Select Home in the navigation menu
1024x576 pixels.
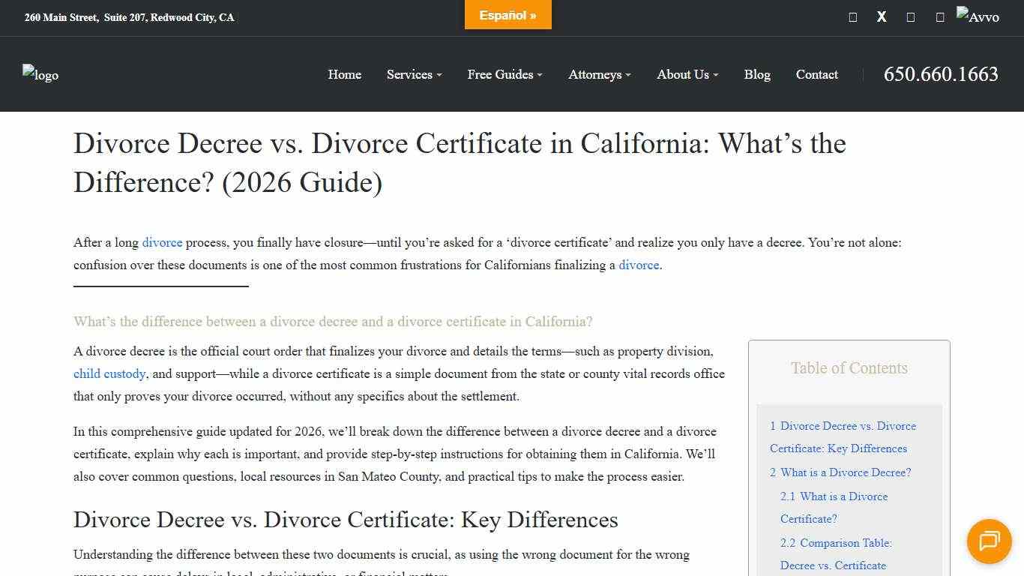[344, 74]
